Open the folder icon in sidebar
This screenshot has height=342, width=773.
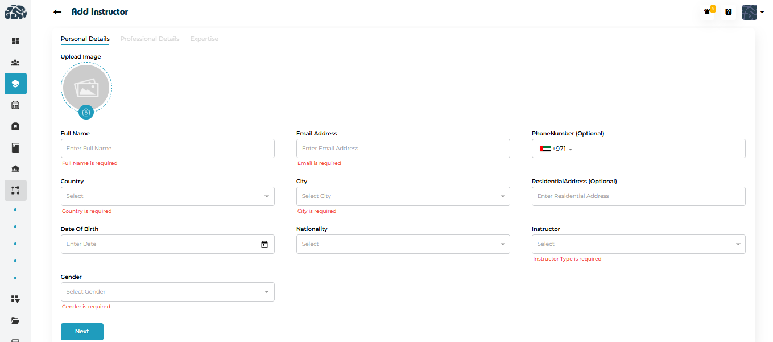pos(15,321)
